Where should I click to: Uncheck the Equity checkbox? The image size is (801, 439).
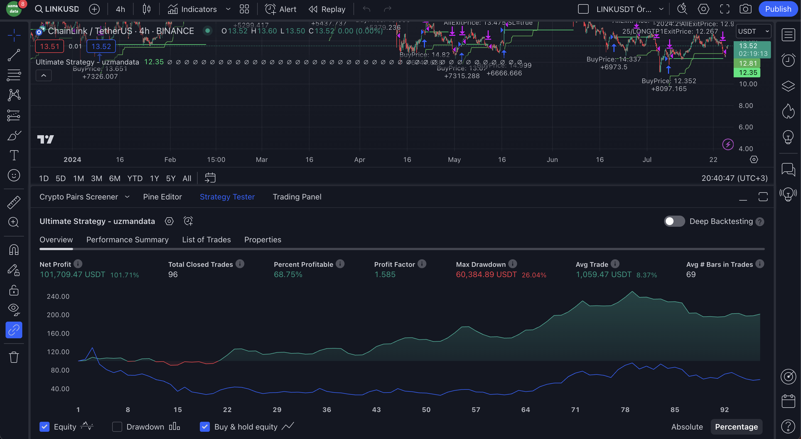click(x=45, y=426)
